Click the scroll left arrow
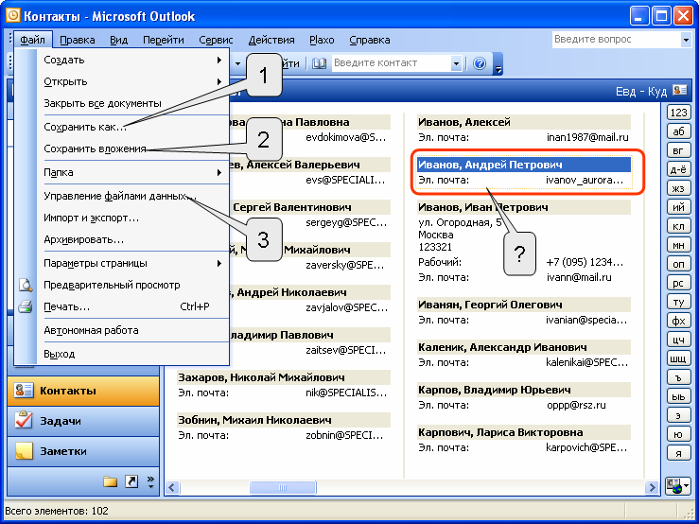 [172, 487]
